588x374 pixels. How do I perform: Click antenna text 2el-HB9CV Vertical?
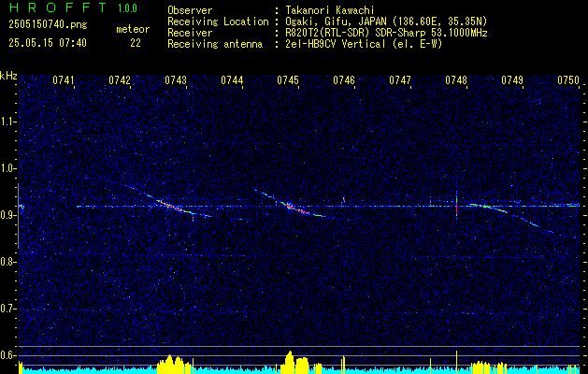(x=336, y=44)
